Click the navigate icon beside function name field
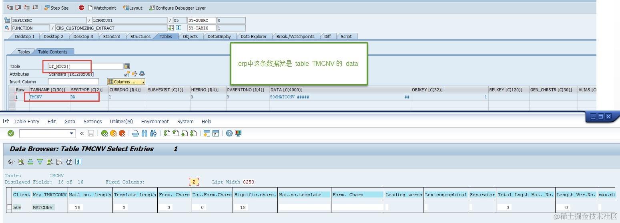 (171, 28)
